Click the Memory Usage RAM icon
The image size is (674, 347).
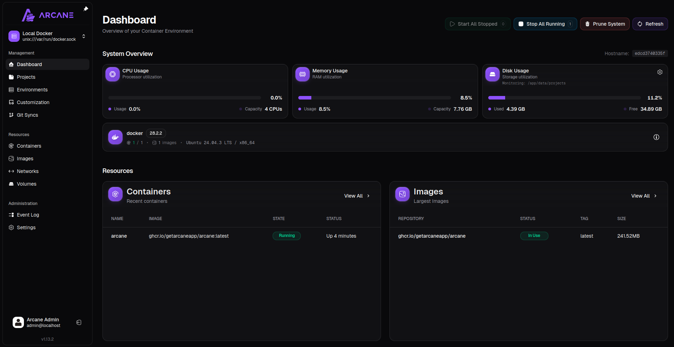[x=303, y=74]
